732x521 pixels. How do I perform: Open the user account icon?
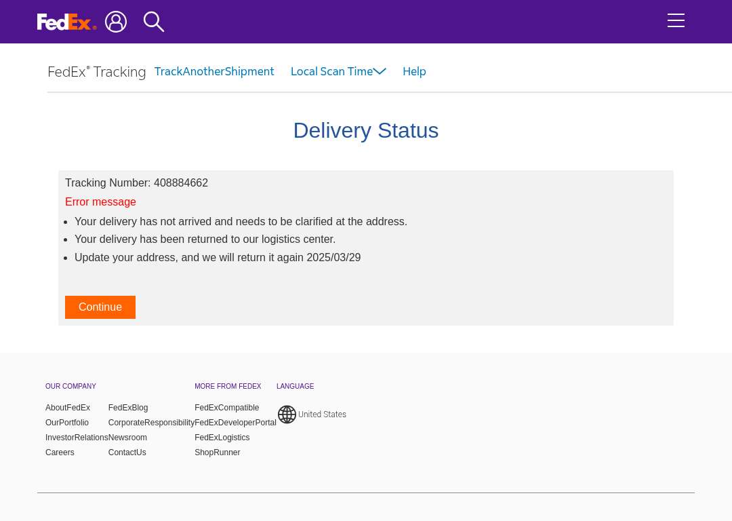tap(116, 22)
